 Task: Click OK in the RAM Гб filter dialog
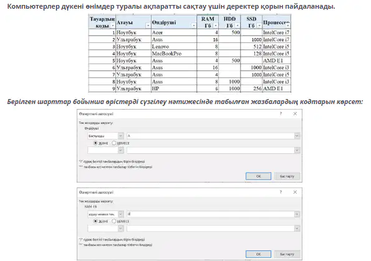pos(258,254)
